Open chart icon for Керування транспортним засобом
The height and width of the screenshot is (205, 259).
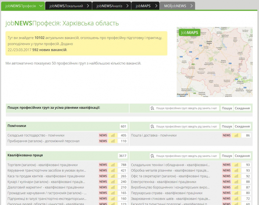click(x=113, y=170)
